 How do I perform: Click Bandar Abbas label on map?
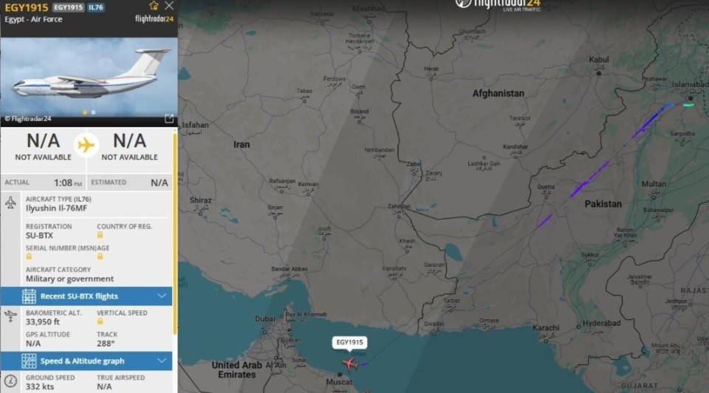point(290,269)
